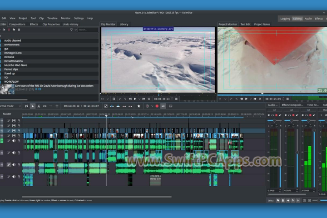Open the Settings menu
Viewport: 327px width, 218px height.
pyautogui.click(x=79, y=18)
